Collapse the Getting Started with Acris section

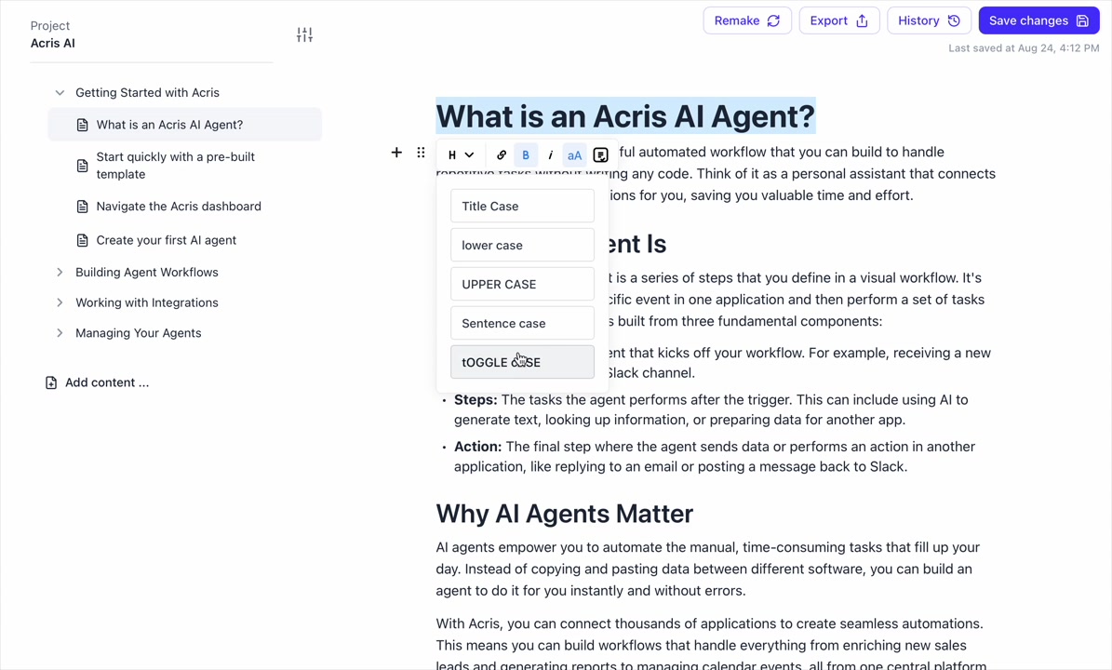point(60,93)
